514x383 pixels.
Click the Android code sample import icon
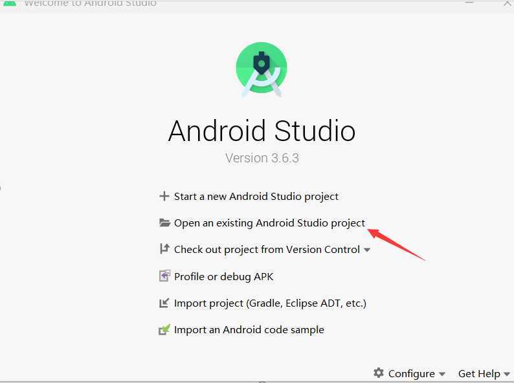pyautogui.click(x=164, y=329)
